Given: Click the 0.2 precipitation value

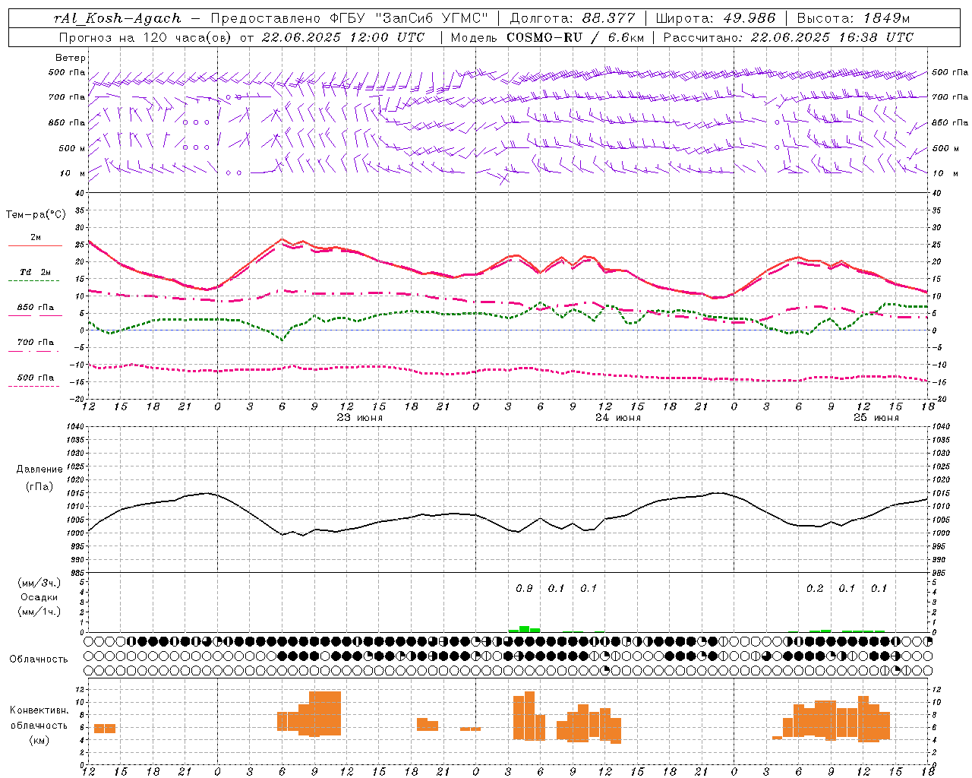Looking at the screenshot, I should [815, 589].
